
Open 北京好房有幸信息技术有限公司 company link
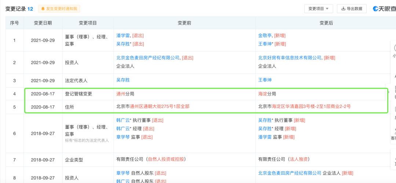289,58
